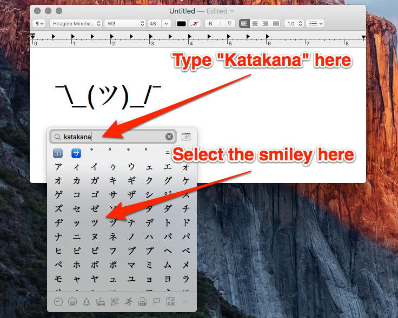The image size is (398, 318).
Task: Select the Frequently Used clock category
Action: click(58, 302)
